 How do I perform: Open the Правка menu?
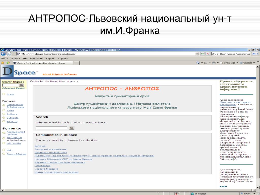15,59
